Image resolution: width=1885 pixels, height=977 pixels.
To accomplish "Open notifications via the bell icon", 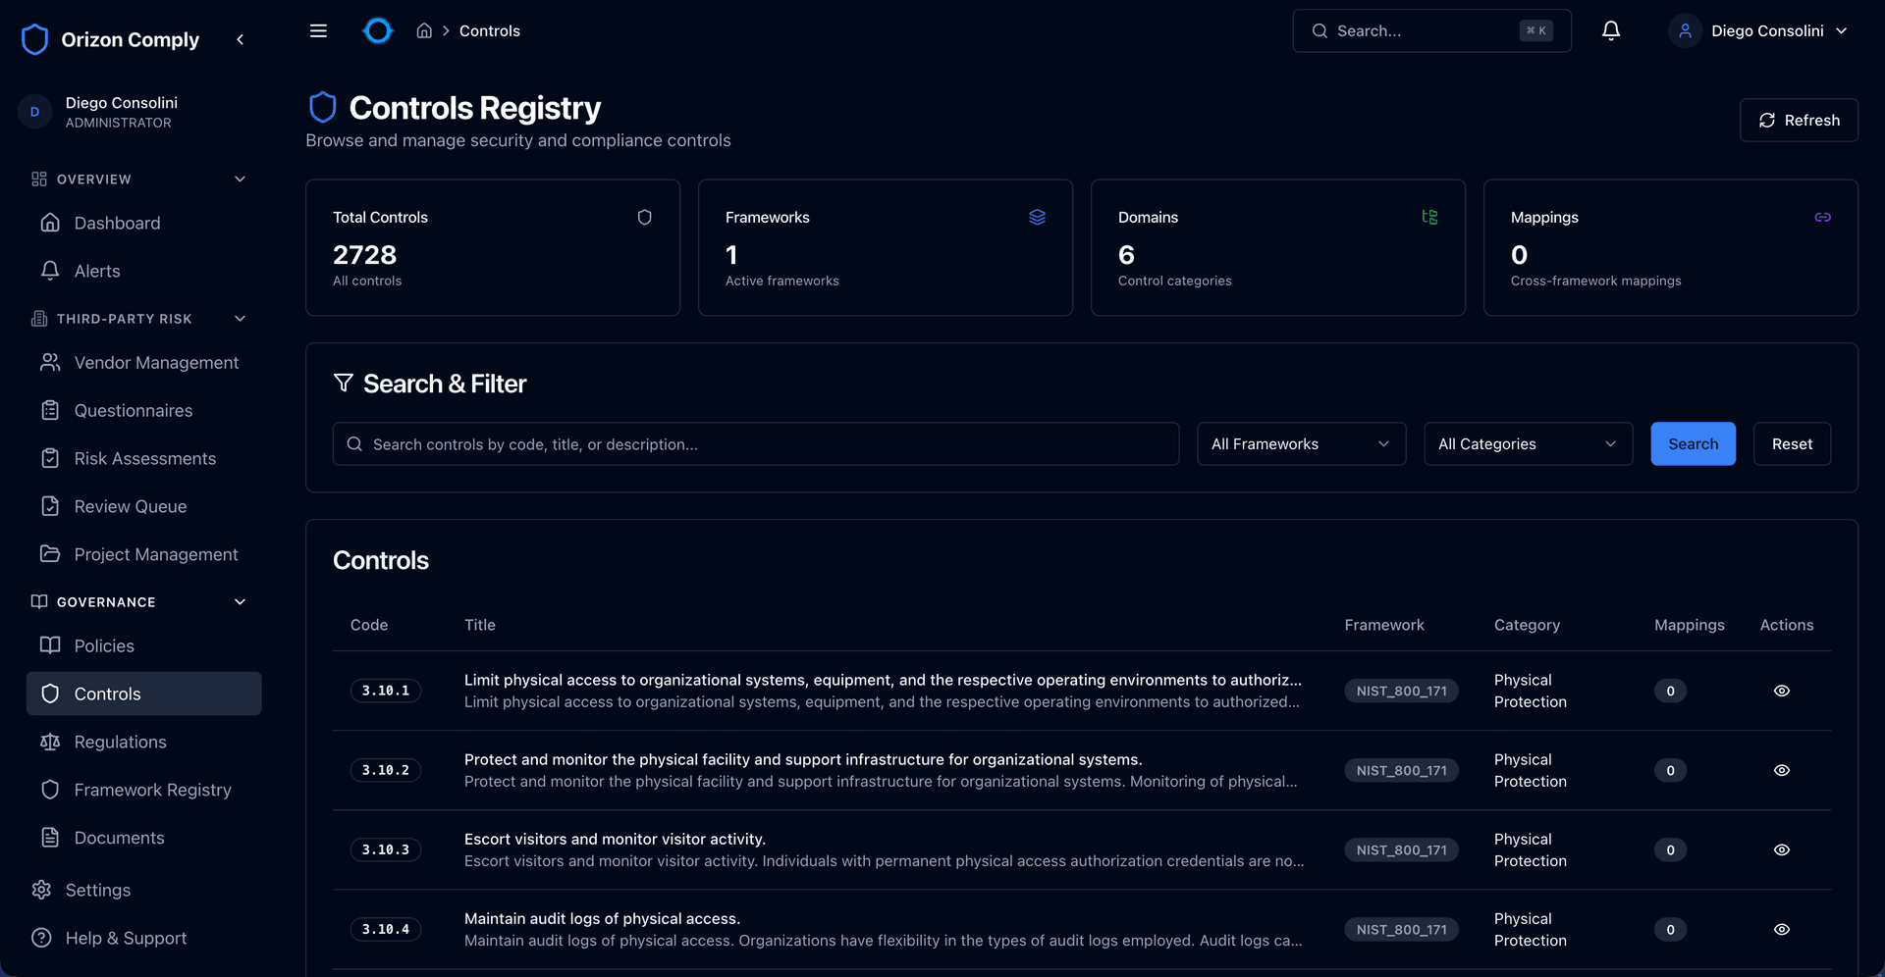I will click(x=1610, y=30).
